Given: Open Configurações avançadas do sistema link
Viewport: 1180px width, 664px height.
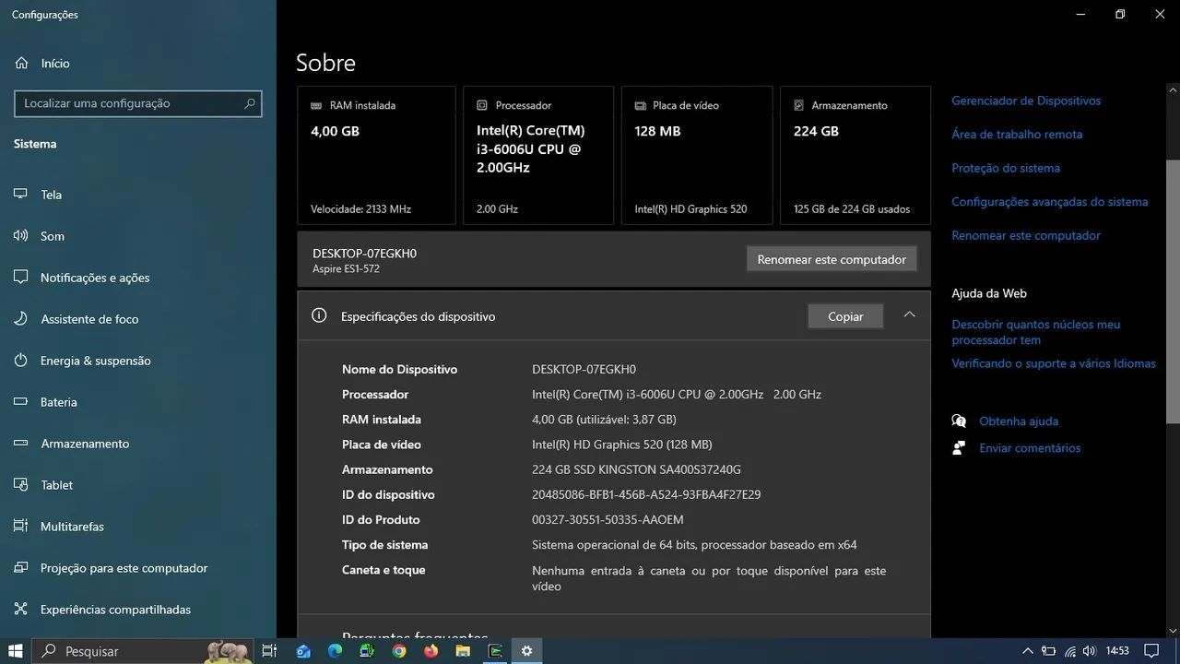Looking at the screenshot, I should coord(1050,202).
